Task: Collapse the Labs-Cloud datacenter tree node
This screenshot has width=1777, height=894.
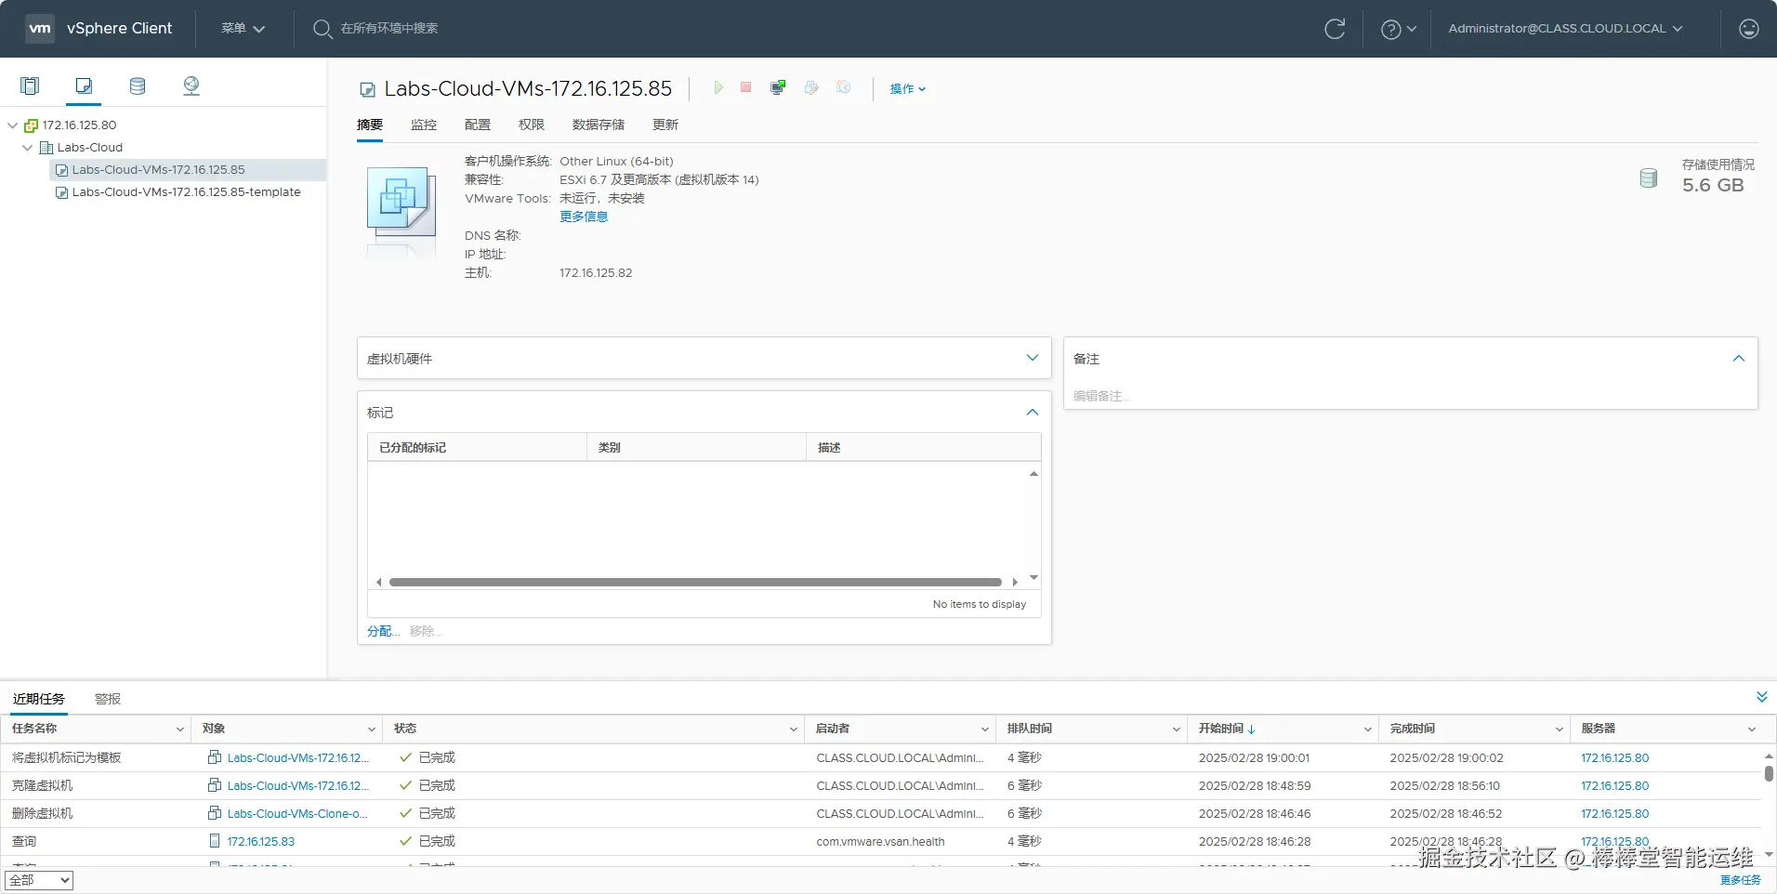Action: [27, 148]
